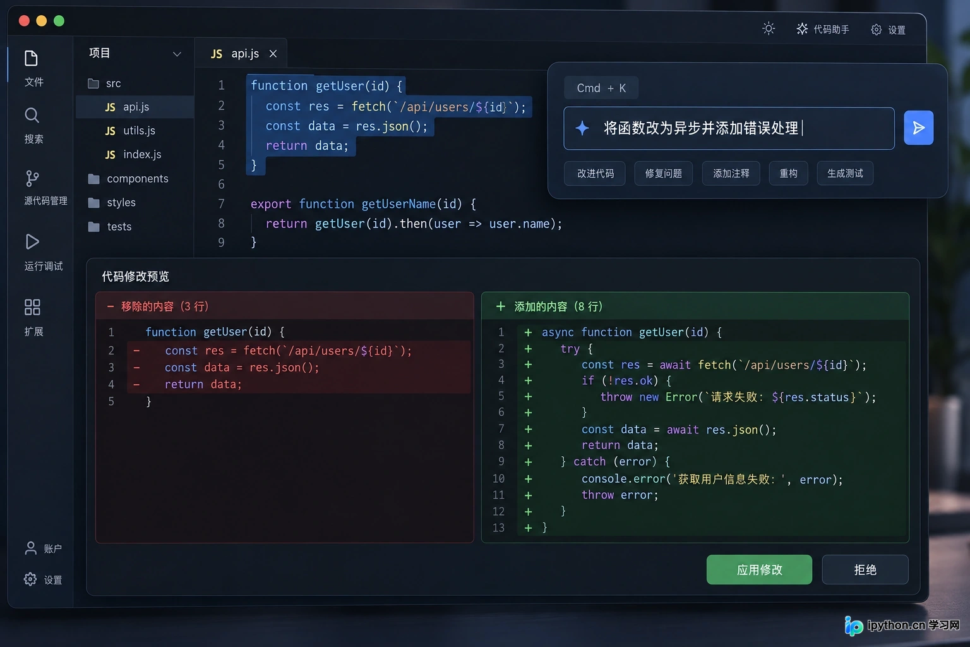Open the 代码助手 sparkle icon
Image resolution: width=970 pixels, height=647 pixels.
(x=802, y=29)
